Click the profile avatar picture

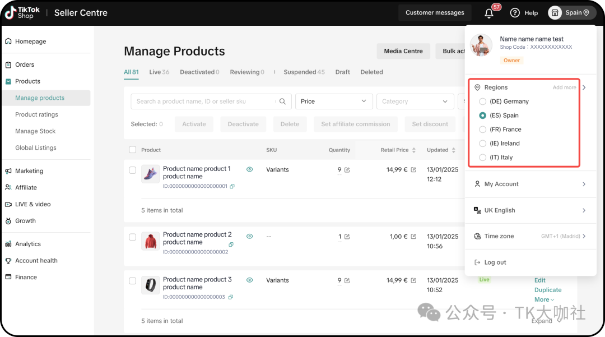coord(481,45)
